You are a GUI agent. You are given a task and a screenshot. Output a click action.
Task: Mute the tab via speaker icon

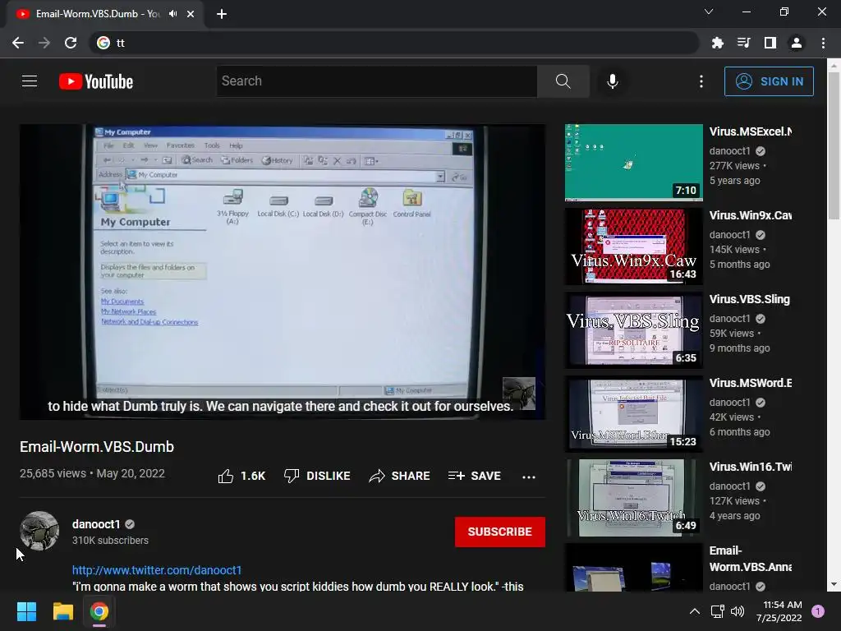(x=172, y=13)
